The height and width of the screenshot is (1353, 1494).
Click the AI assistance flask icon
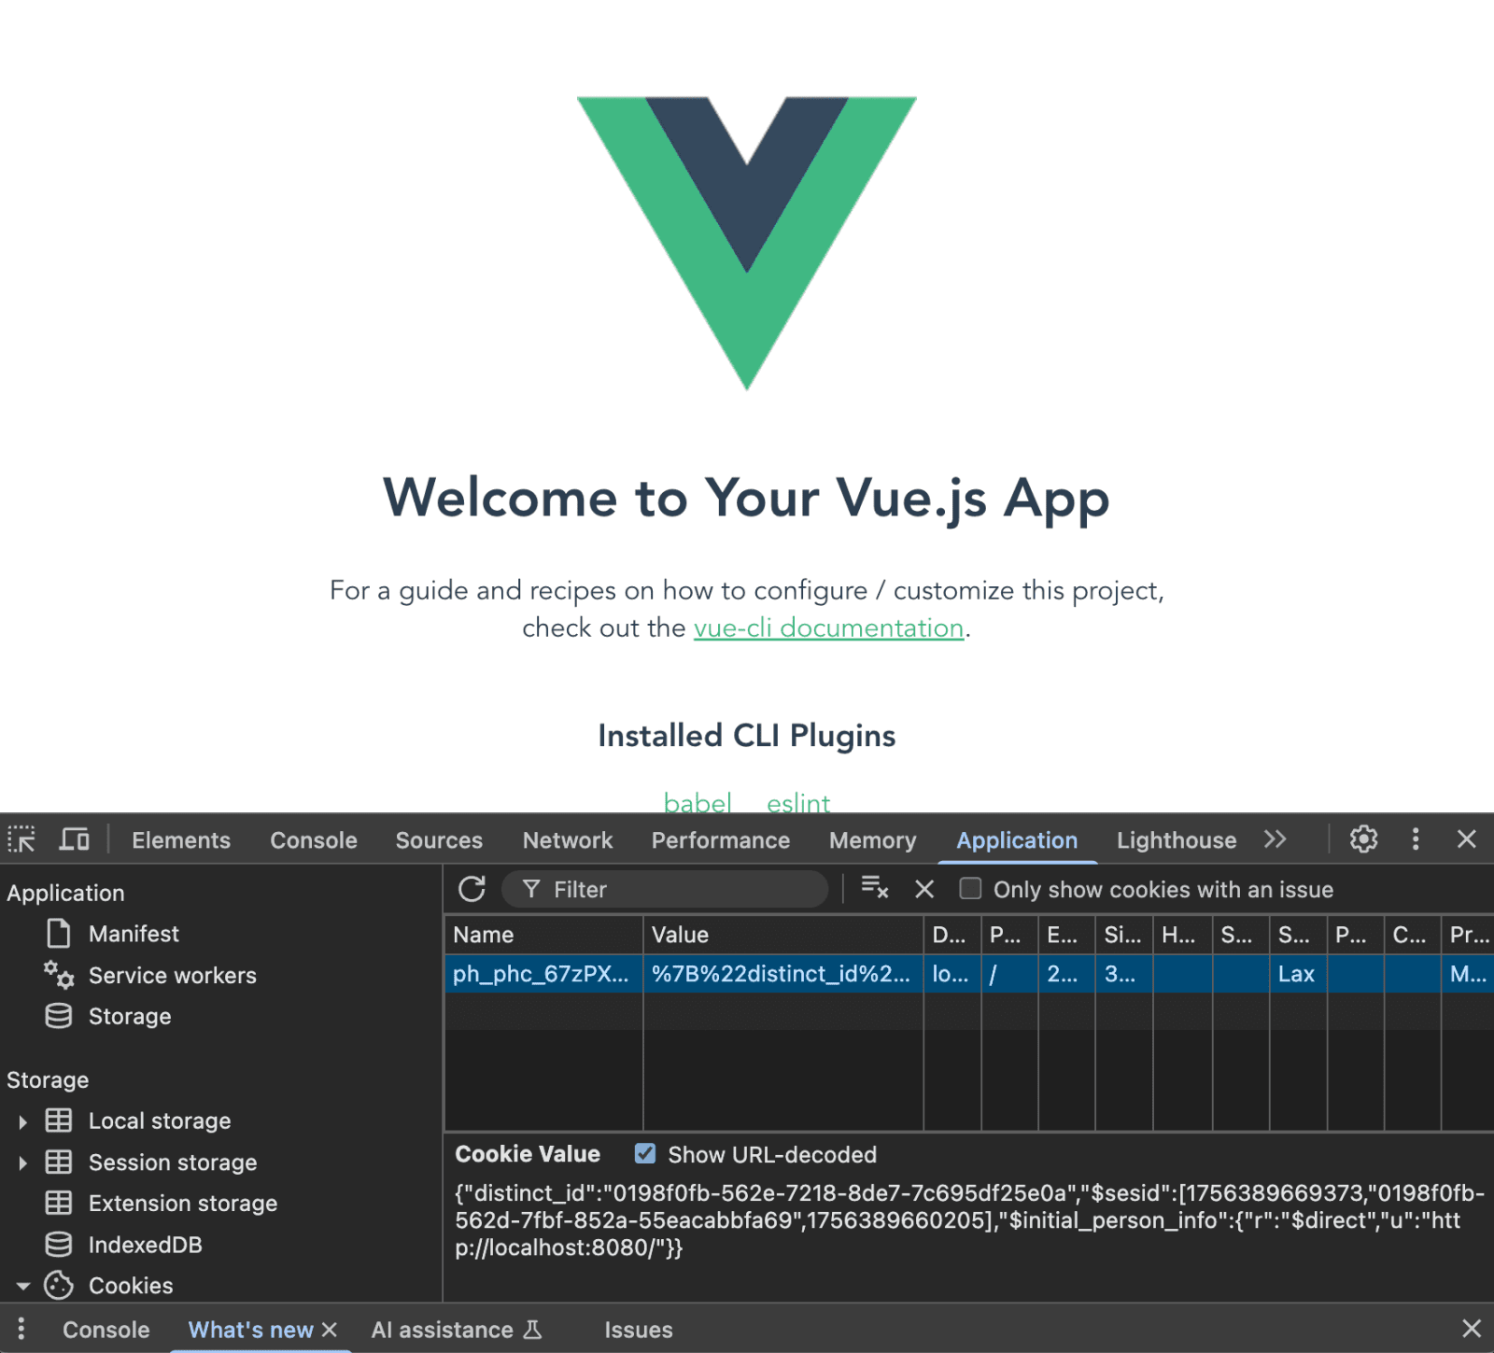[x=532, y=1329]
